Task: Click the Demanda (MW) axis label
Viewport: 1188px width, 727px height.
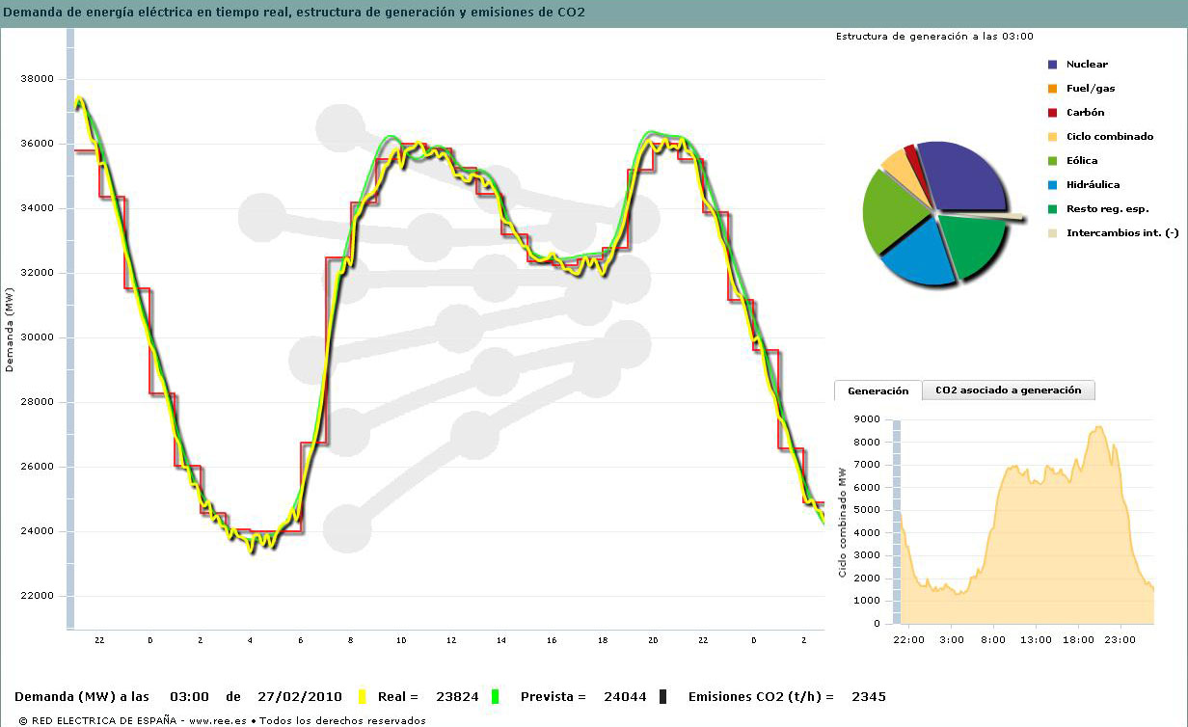Action: 10,330
